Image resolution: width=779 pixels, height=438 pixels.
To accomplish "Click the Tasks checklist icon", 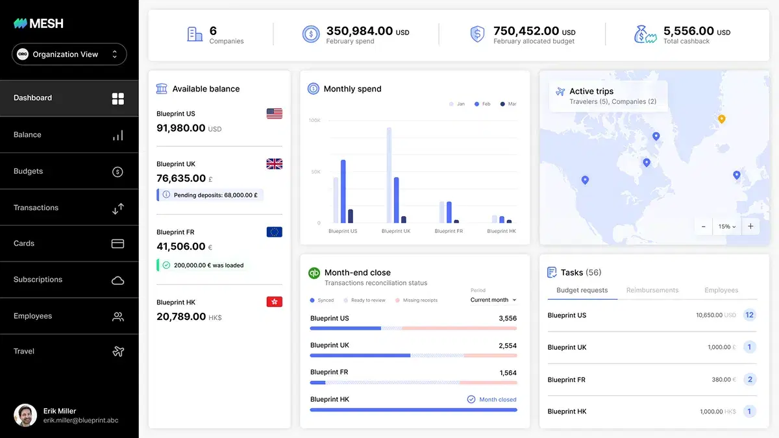I will [x=552, y=273].
